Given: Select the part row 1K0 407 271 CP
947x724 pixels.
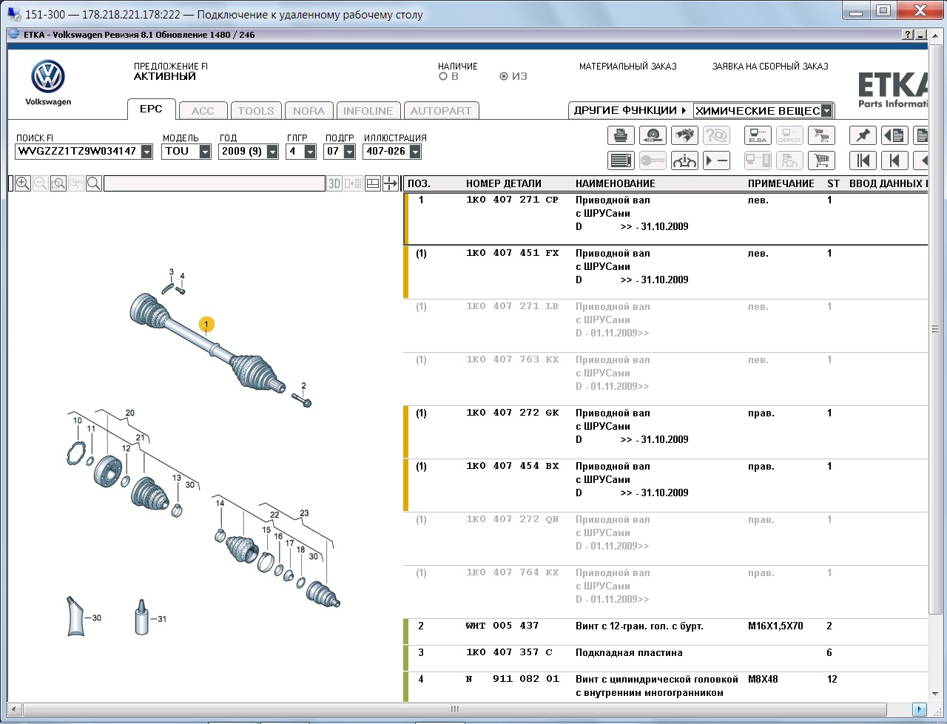Looking at the screenshot, I should click(x=666, y=219).
